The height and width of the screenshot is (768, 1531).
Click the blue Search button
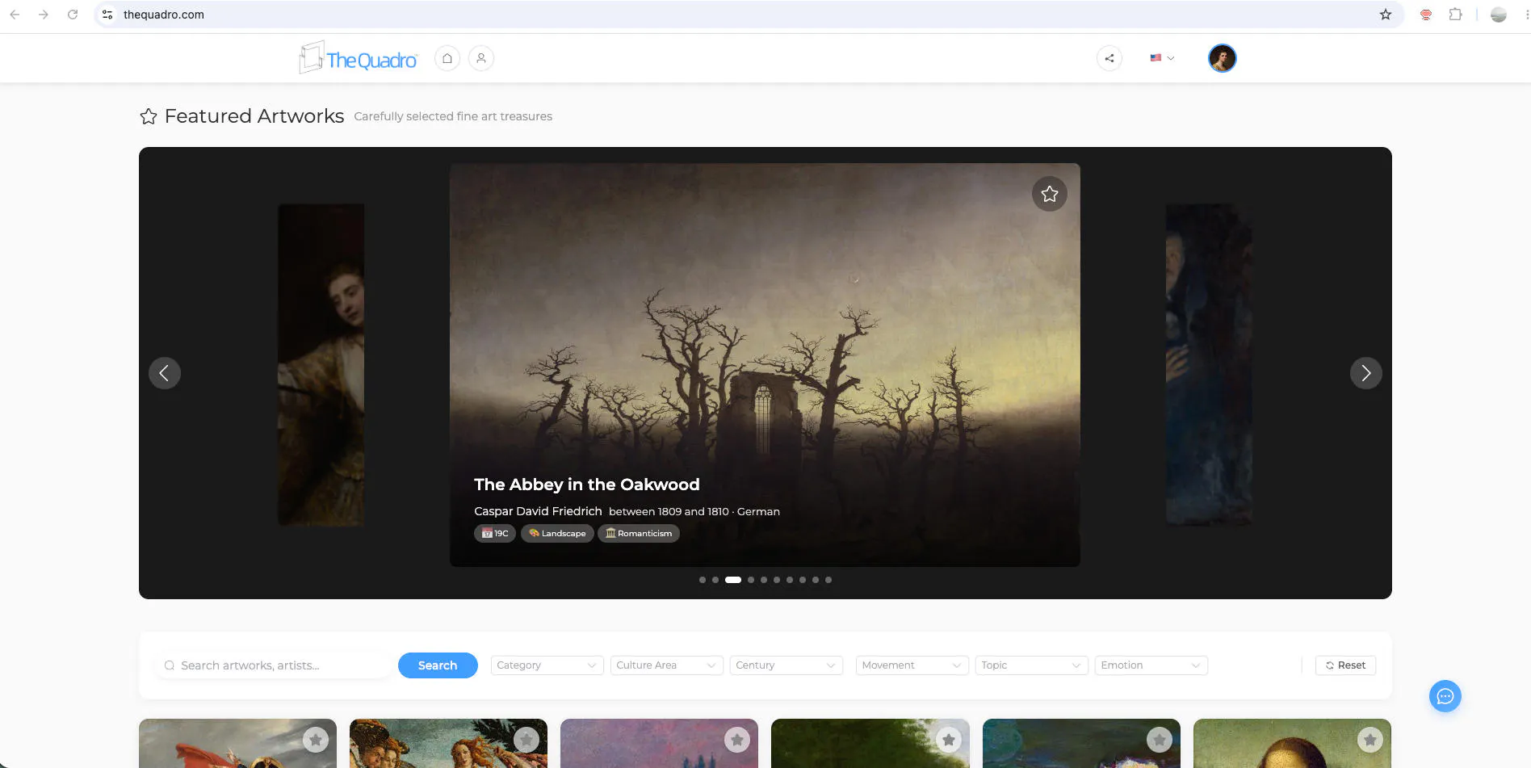[x=438, y=665]
